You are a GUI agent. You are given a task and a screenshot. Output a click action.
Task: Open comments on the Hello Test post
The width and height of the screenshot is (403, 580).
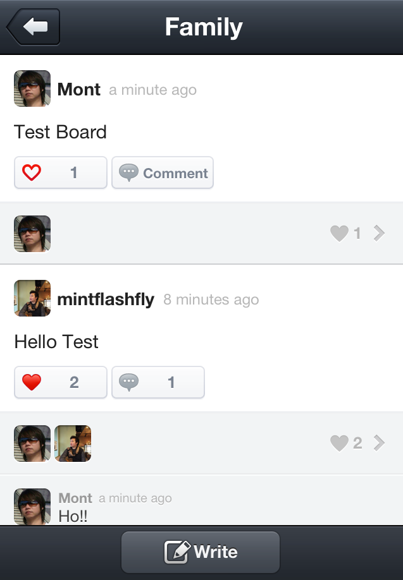[158, 382]
